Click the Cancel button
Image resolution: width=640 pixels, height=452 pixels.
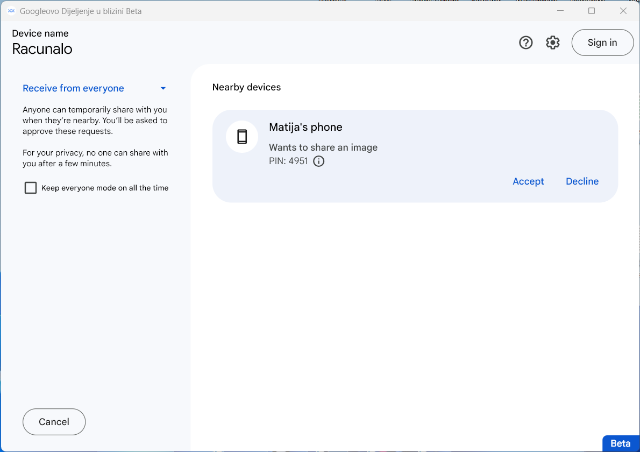[x=54, y=422]
